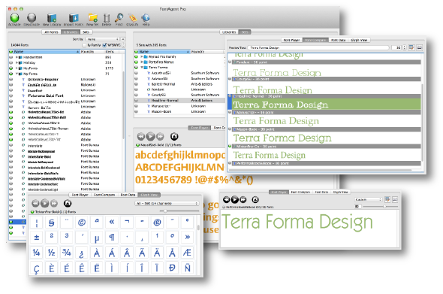The image size is (443, 294).
Task: Uncheck the WYSIWYG checkbox
Action: 104,45
